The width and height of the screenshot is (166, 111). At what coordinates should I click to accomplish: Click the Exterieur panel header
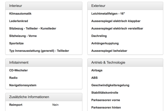(x=125, y=6)
